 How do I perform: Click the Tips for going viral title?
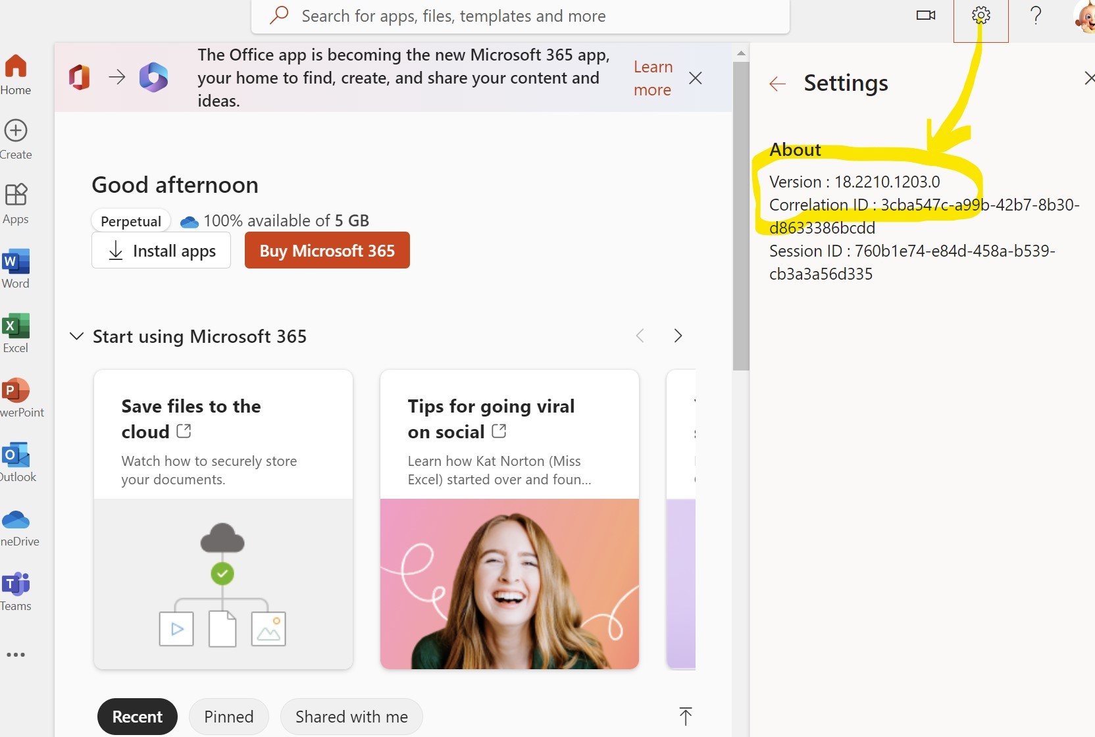point(491,419)
